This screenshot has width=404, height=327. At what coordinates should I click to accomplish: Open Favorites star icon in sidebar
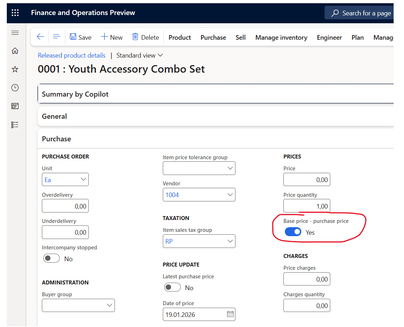click(x=15, y=69)
